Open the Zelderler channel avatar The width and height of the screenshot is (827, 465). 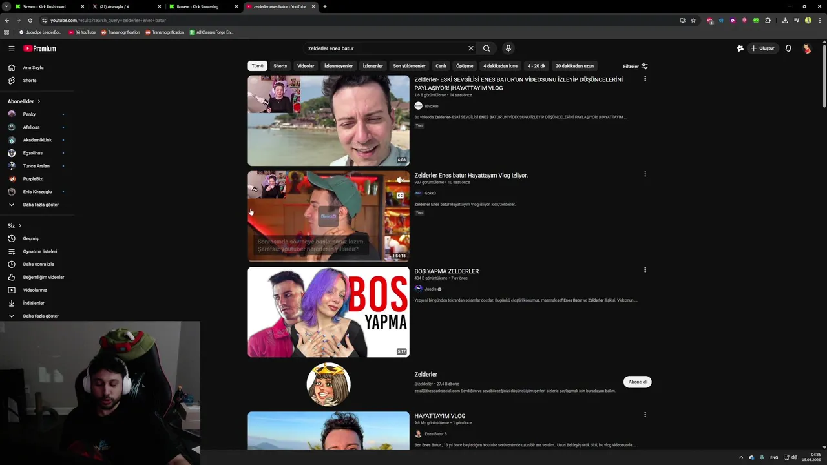tap(328, 384)
